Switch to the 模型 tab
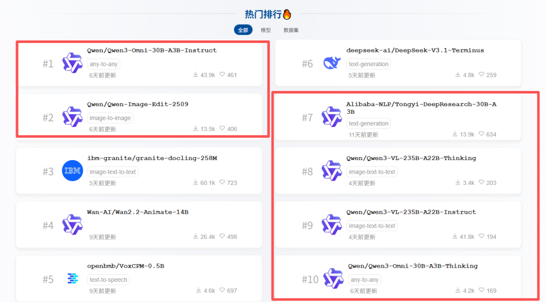 pyautogui.click(x=266, y=30)
